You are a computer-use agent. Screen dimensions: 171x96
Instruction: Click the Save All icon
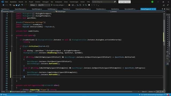point(19,5)
